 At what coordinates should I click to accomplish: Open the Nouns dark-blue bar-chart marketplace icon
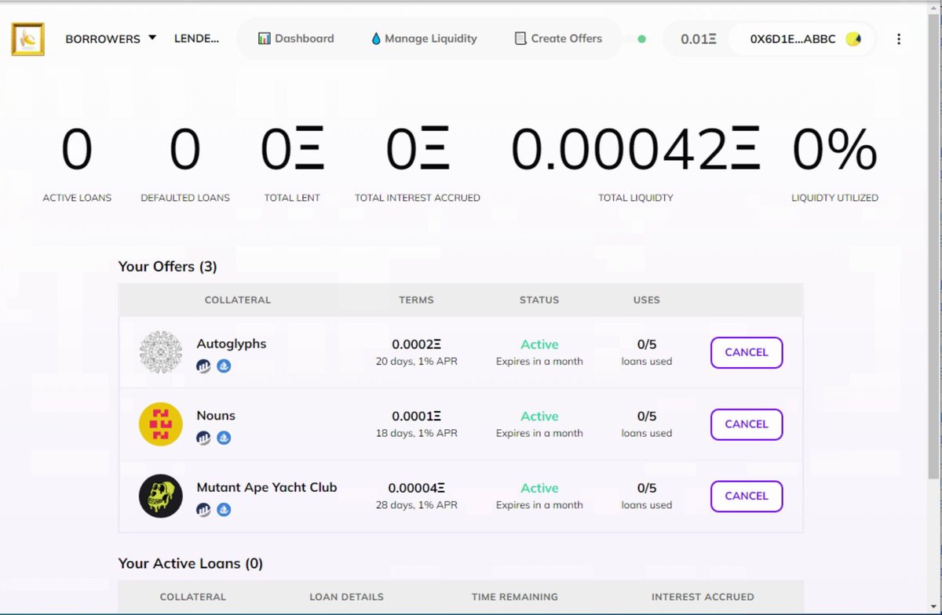(203, 438)
